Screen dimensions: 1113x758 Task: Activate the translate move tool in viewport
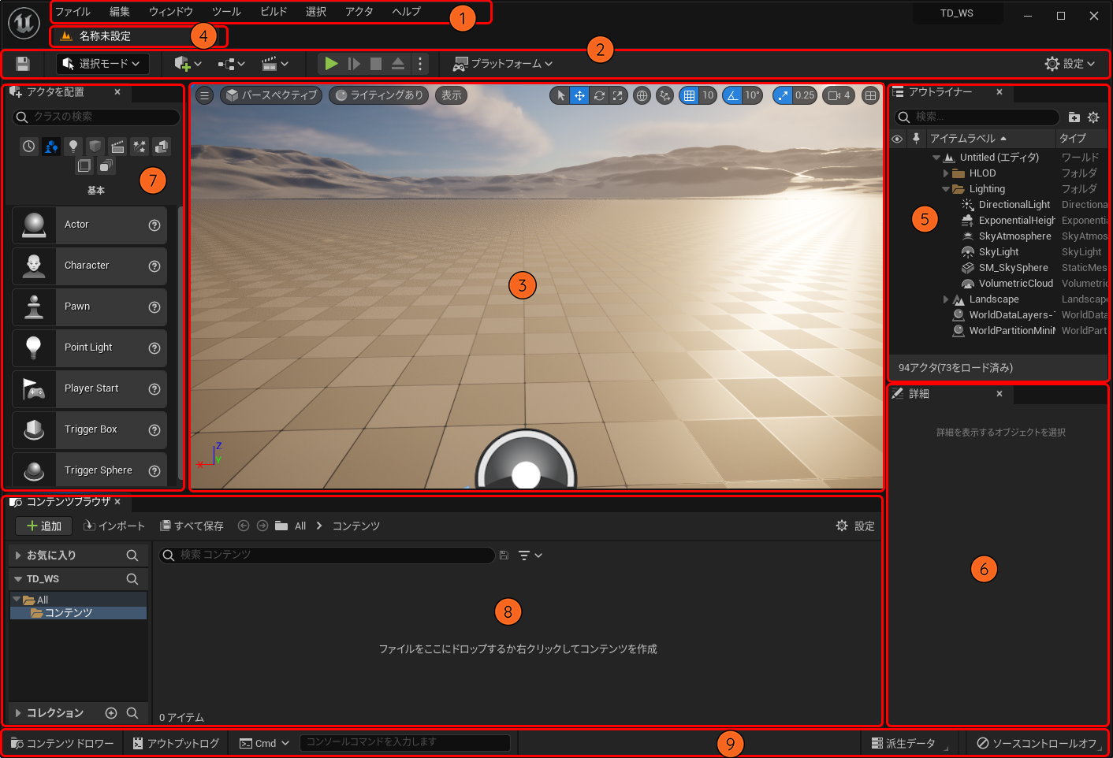pyautogui.click(x=579, y=95)
